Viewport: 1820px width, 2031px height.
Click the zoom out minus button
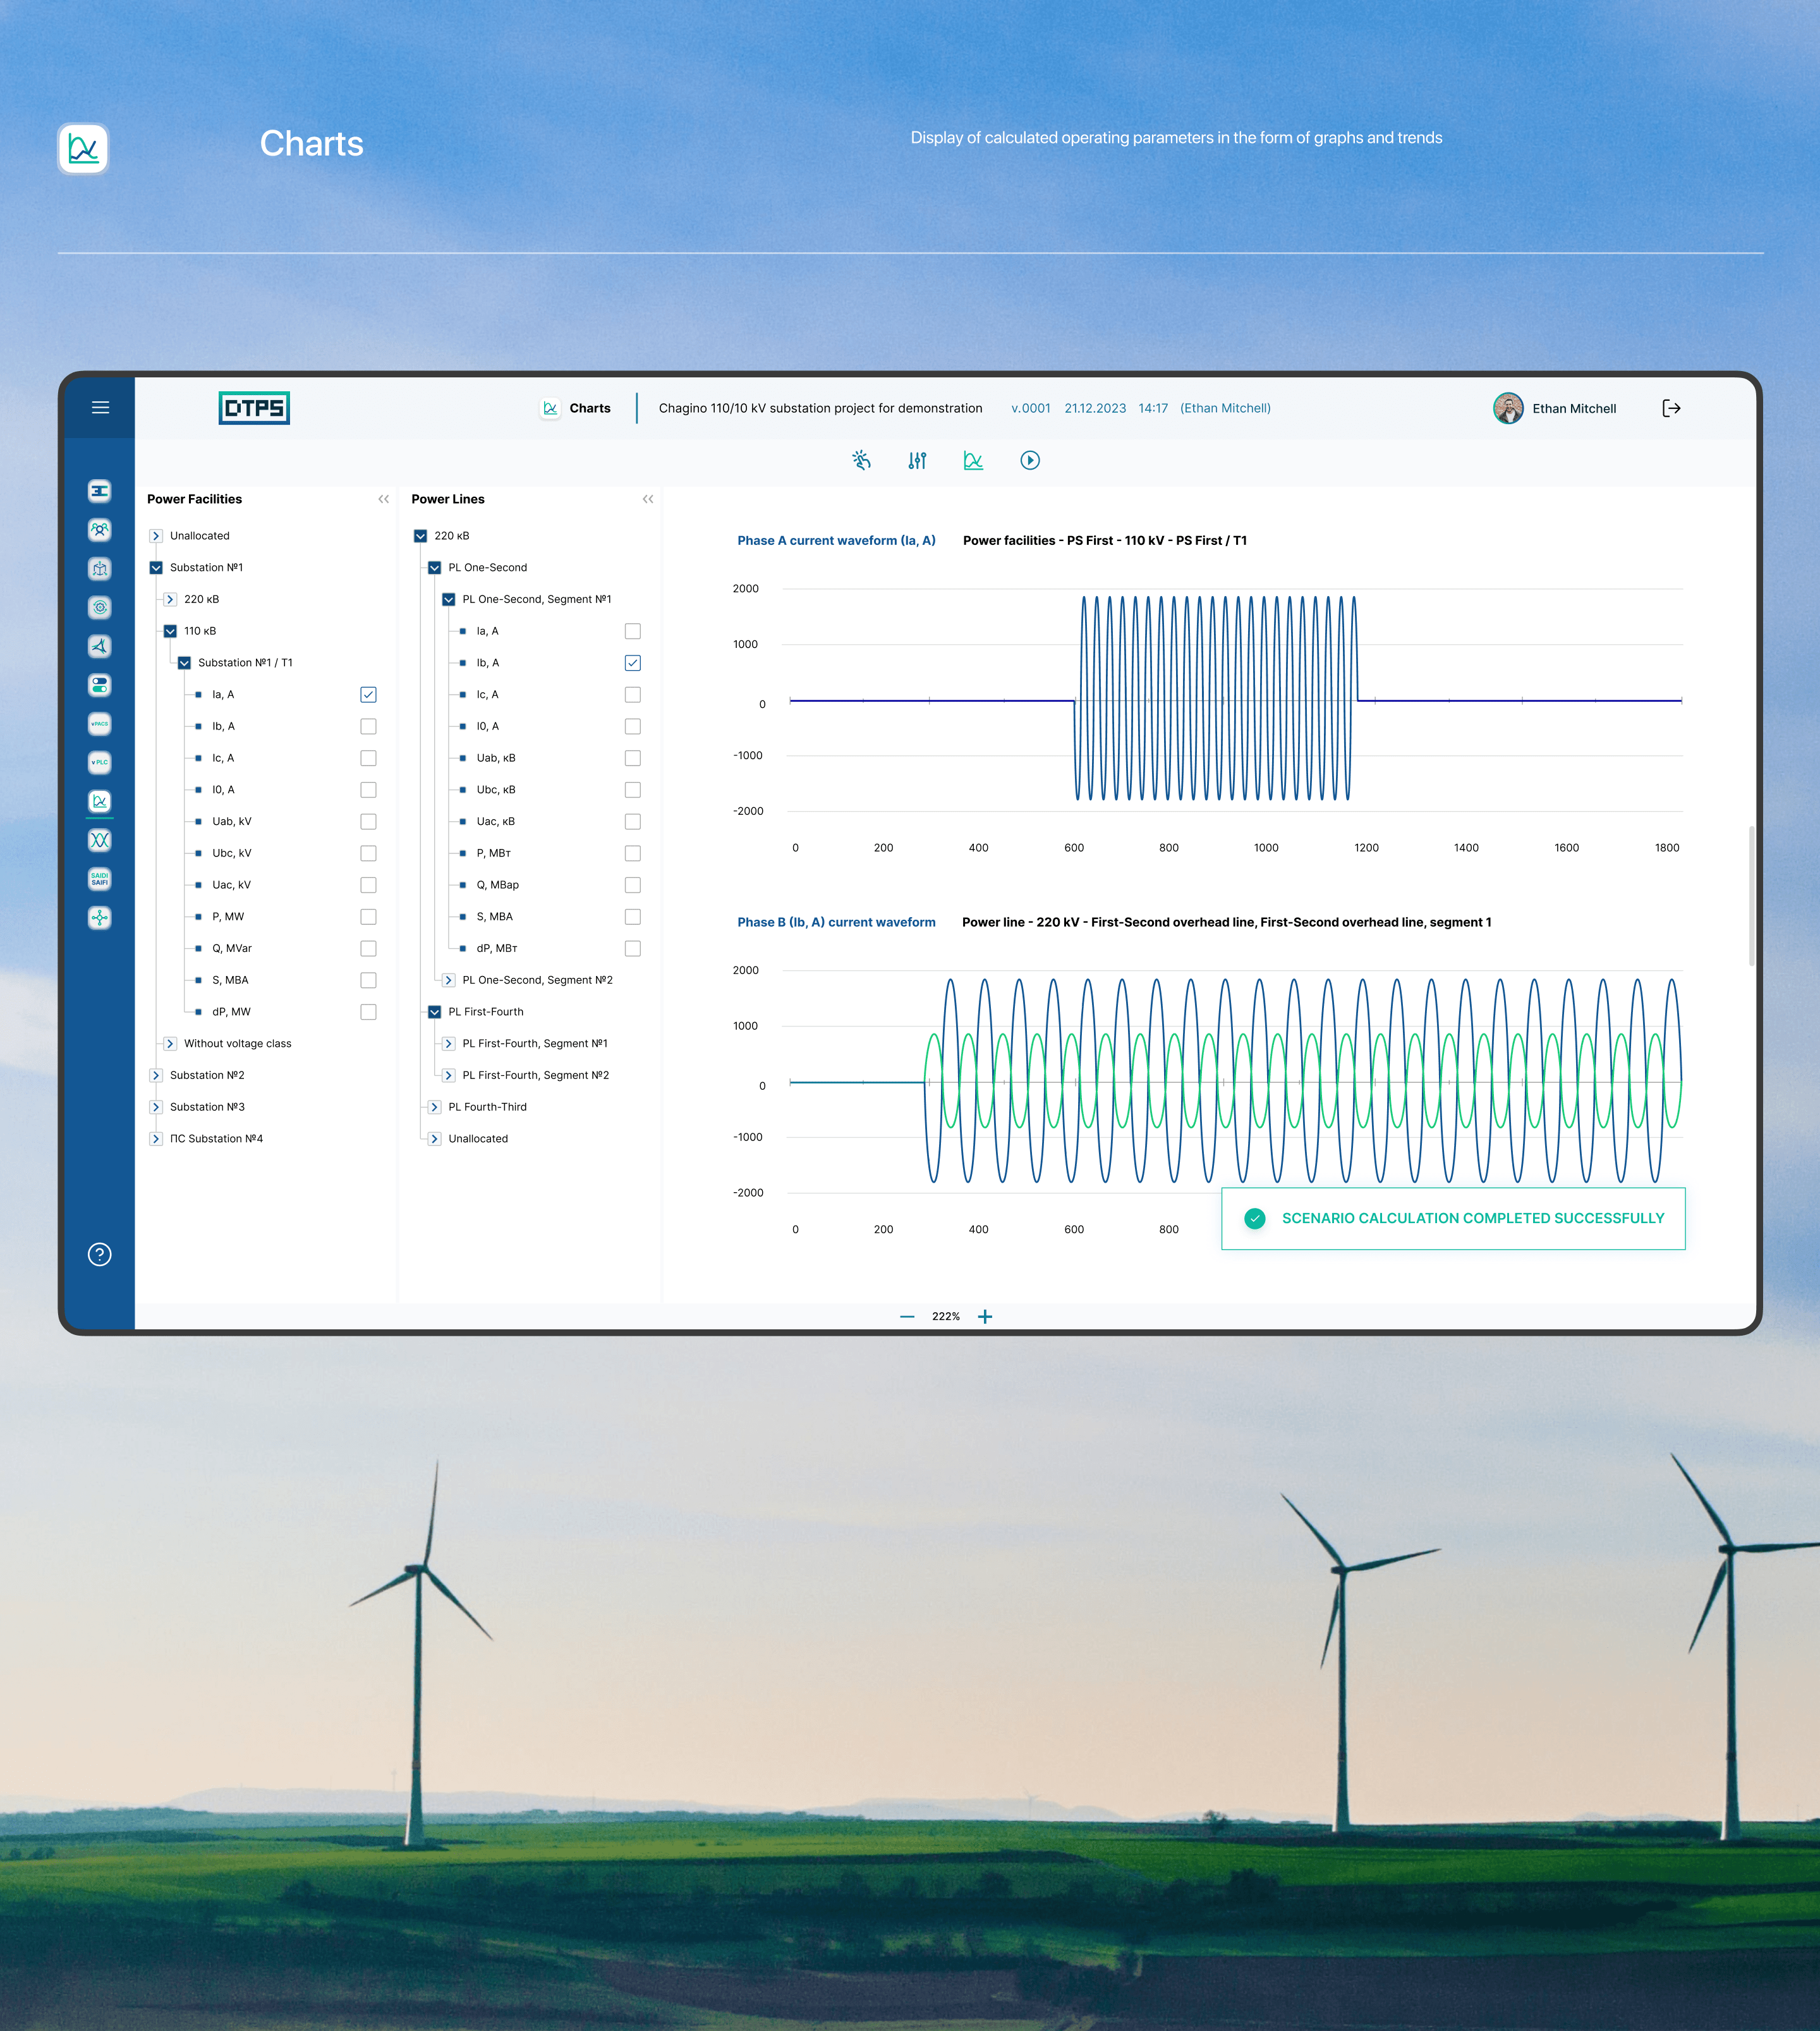(907, 1317)
